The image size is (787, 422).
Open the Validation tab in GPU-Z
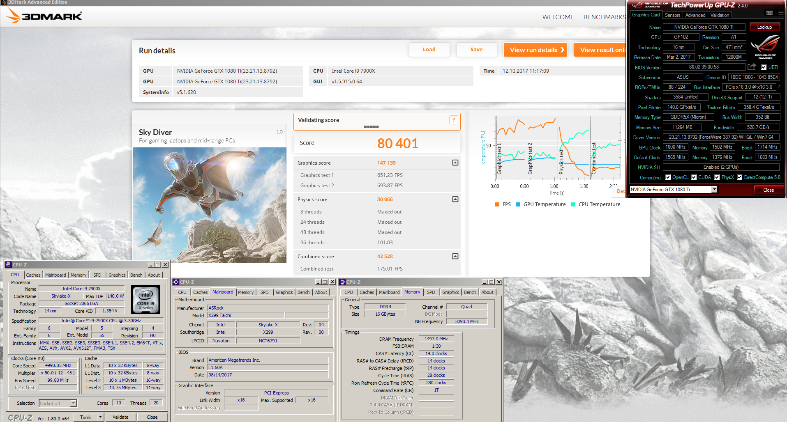[x=720, y=15]
